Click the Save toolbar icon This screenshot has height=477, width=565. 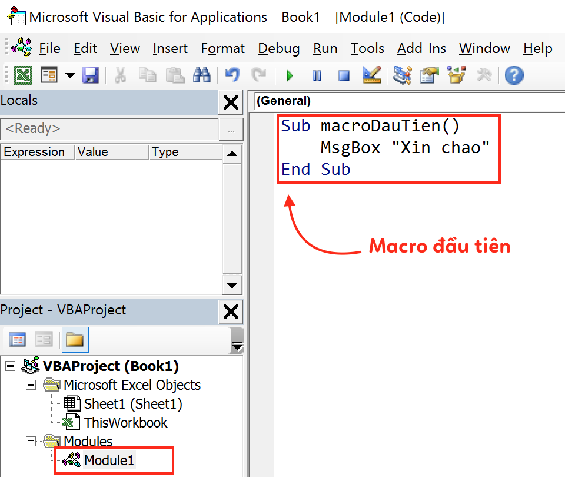tap(90, 75)
